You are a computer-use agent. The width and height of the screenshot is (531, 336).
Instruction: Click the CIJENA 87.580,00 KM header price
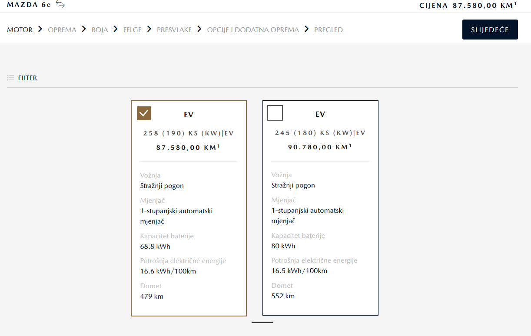click(468, 5)
